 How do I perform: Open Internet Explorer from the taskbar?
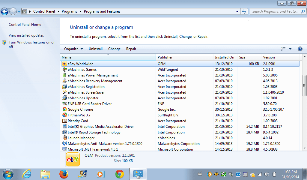27,174
